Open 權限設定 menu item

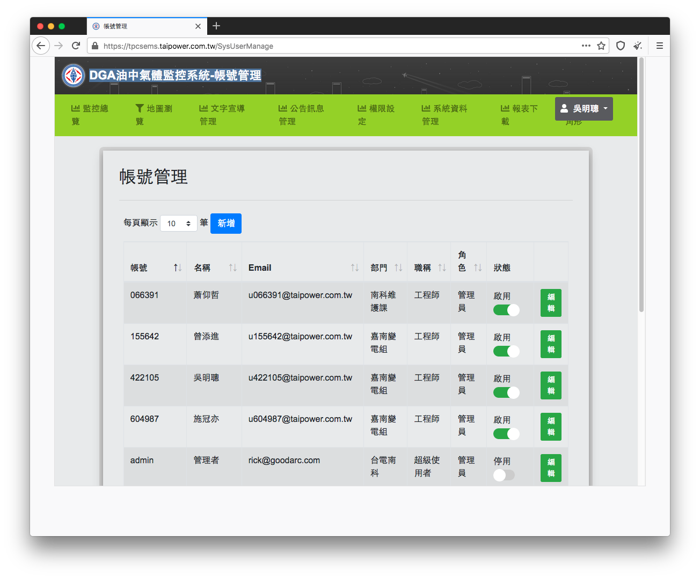[376, 115]
